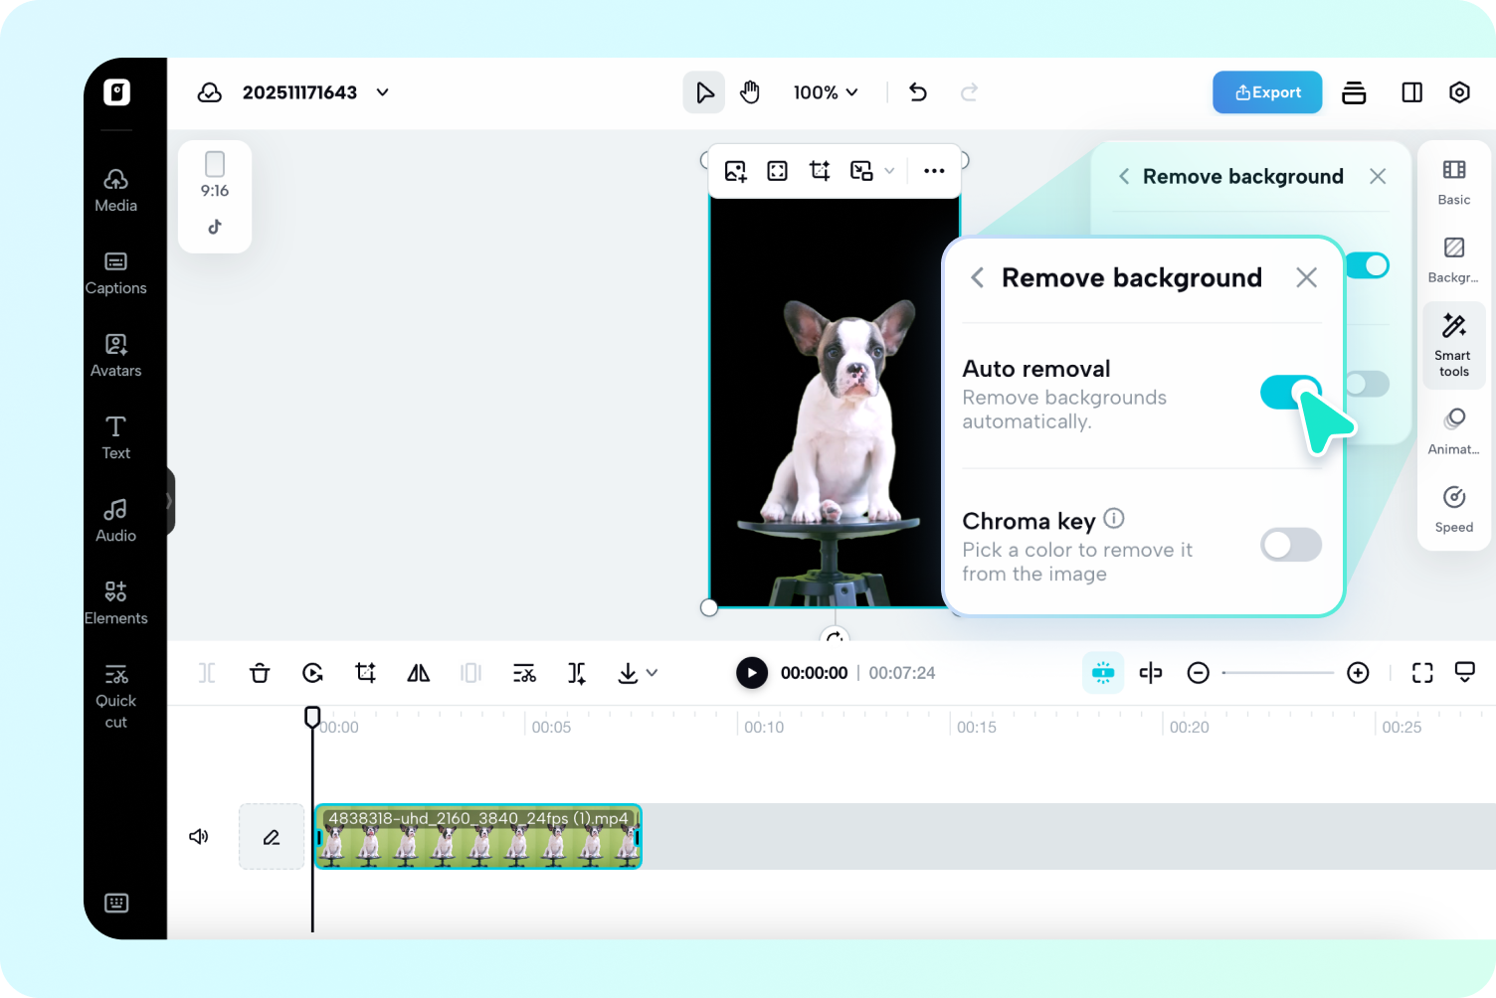Click the crop icon in timeline toolbar
Image resolution: width=1496 pixels, height=998 pixels.
pos(366,673)
